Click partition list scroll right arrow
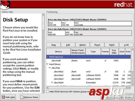 tap(130, 88)
